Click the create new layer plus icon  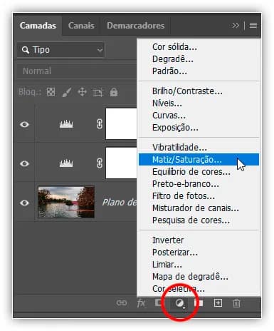pyautogui.click(x=218, y=303)
